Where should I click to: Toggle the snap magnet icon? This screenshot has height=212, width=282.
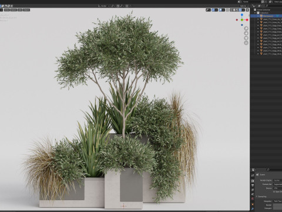118,6
